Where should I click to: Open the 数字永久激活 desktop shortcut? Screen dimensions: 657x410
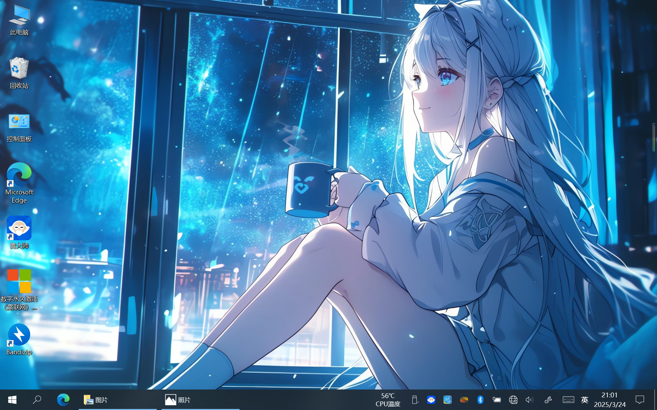tap(19, 289)
